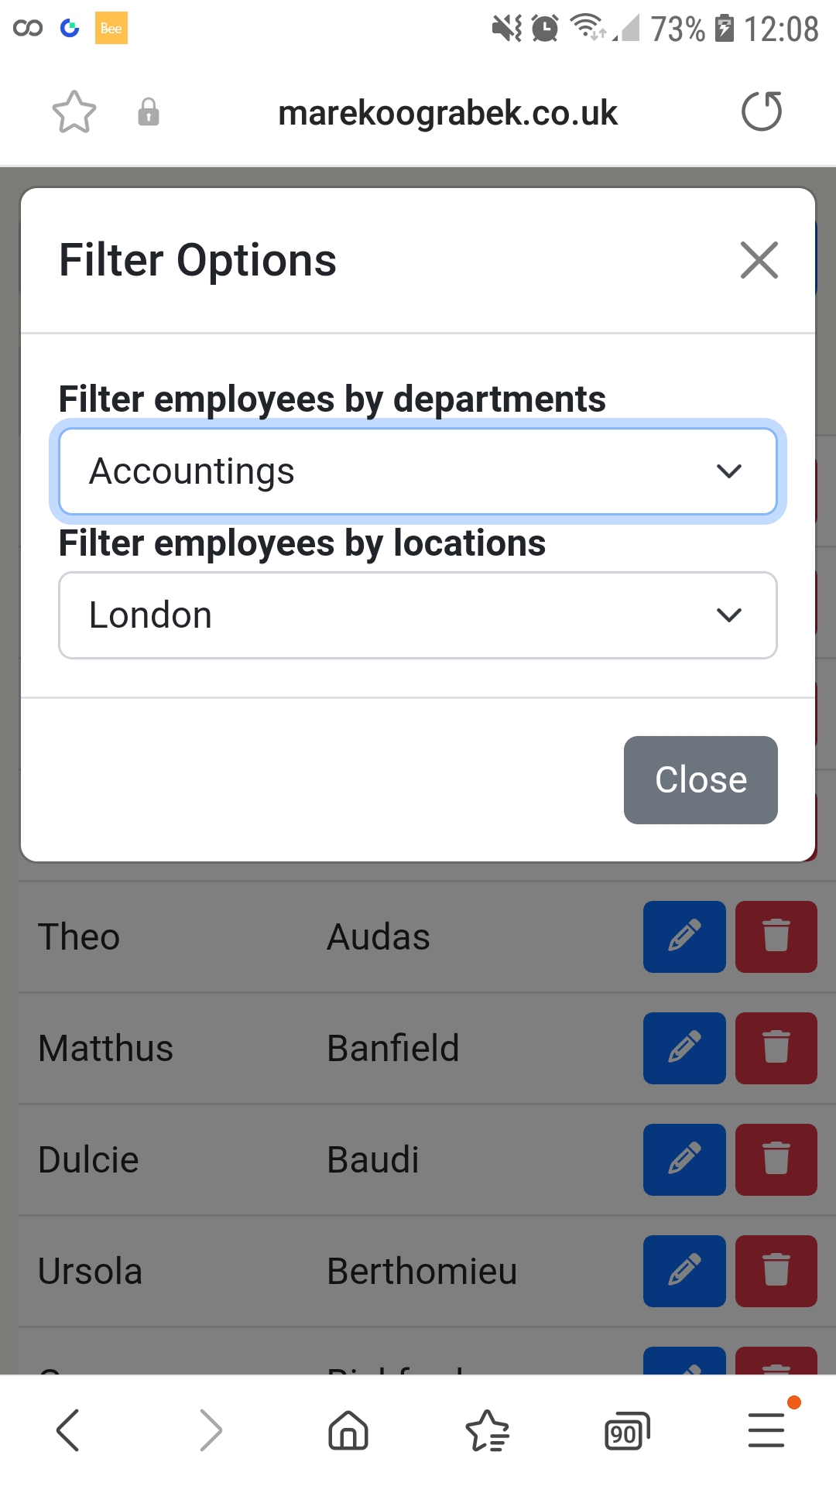Bookmark the page via the star icon
Image resolution: width=836 pixels, height=1486 pixels.
tap(74, 111)
